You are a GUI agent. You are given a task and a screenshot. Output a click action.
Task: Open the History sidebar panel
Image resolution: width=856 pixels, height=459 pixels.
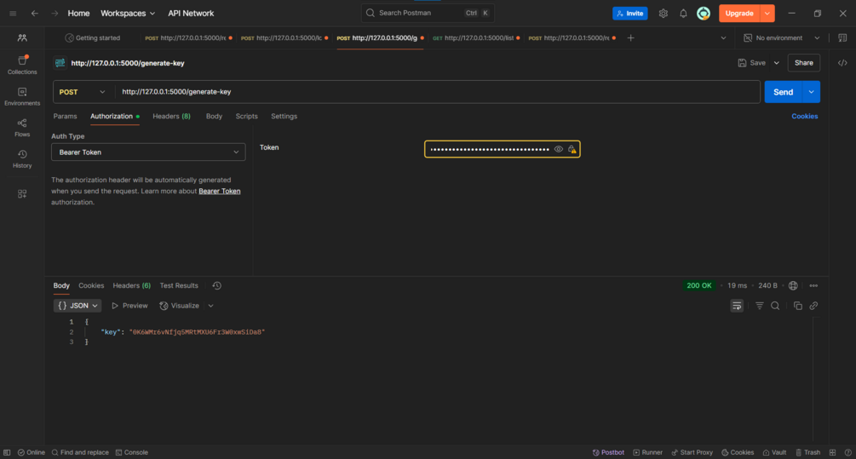(x=22, y=159)
